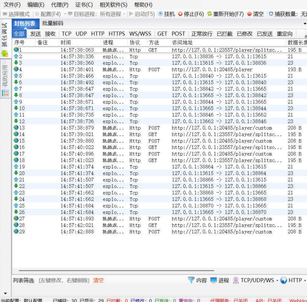The width and height of the screenshot is (307, 302).
Task: Click orange 清空 link beside 列表筛选
Action: coord(98,281)
